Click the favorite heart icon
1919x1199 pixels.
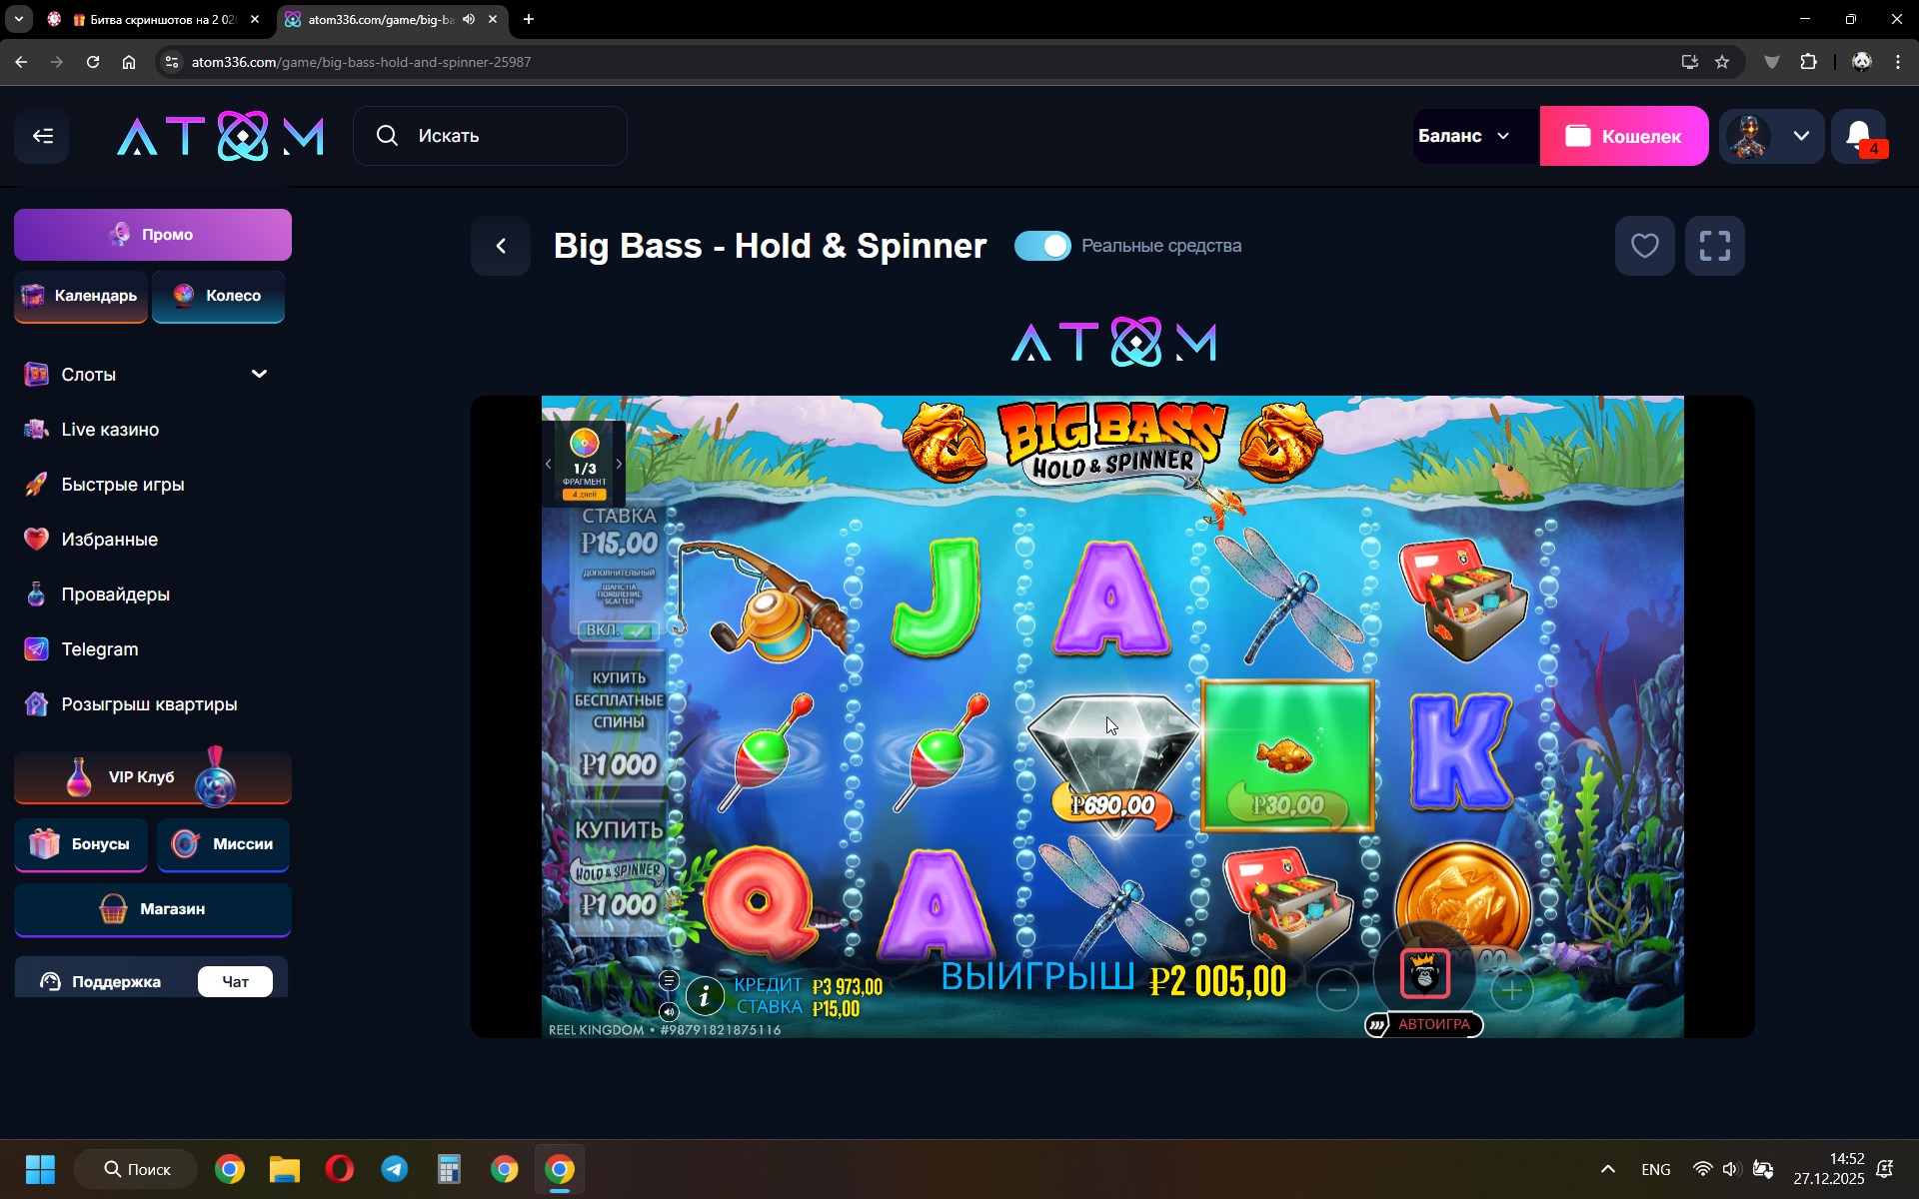[1644, 246]
